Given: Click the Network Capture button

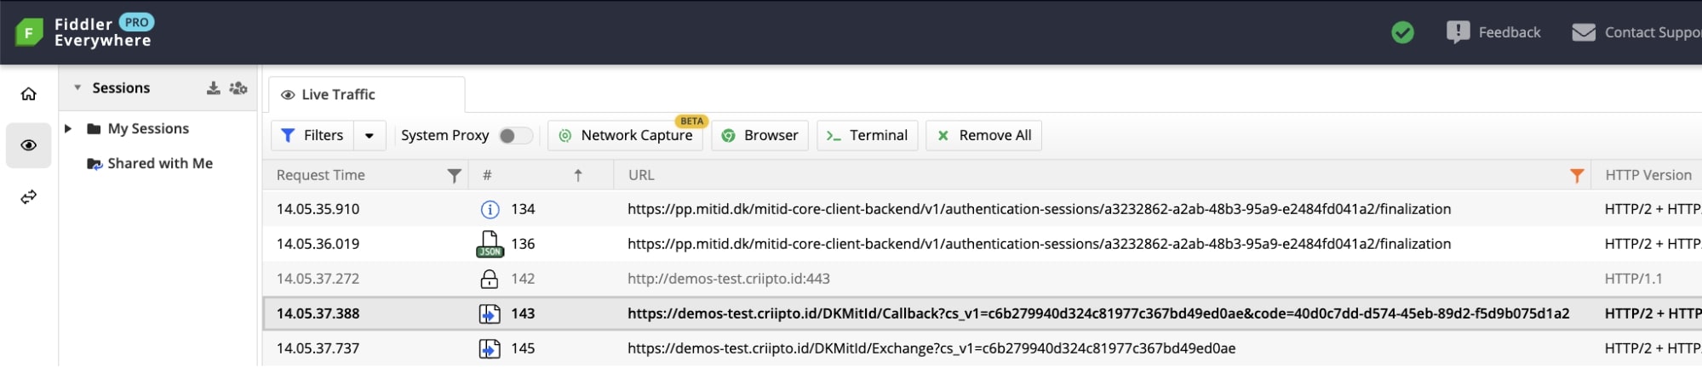Looking at the screenshot, I should coord(626,135).
